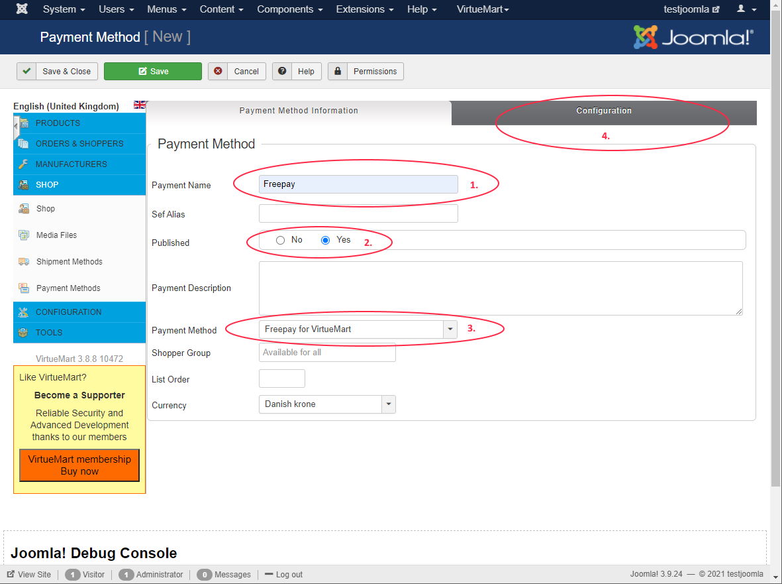Viewport: 782px width, 584px height.
Task: Expand the Users menu
Action: pyautogui.click(x=116, y=9)
